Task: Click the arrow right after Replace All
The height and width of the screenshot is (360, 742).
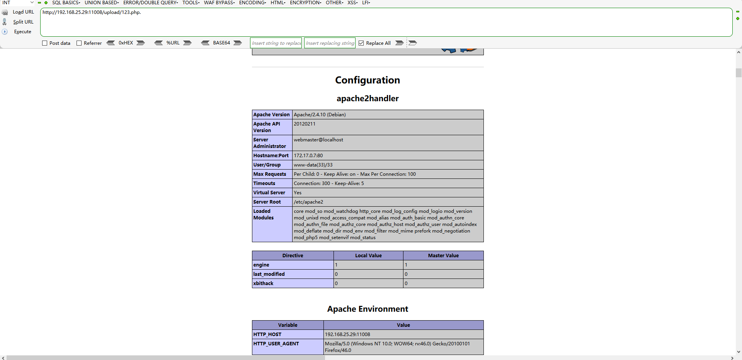Action: (400, 43)
